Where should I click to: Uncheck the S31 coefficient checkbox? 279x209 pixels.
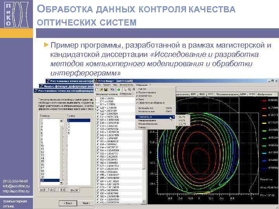click(98, 120)
